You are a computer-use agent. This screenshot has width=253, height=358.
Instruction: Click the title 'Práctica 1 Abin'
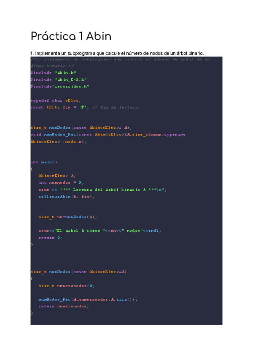coord(71,36)
